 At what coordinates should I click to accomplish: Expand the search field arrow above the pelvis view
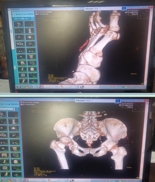(x=114, y=101)
